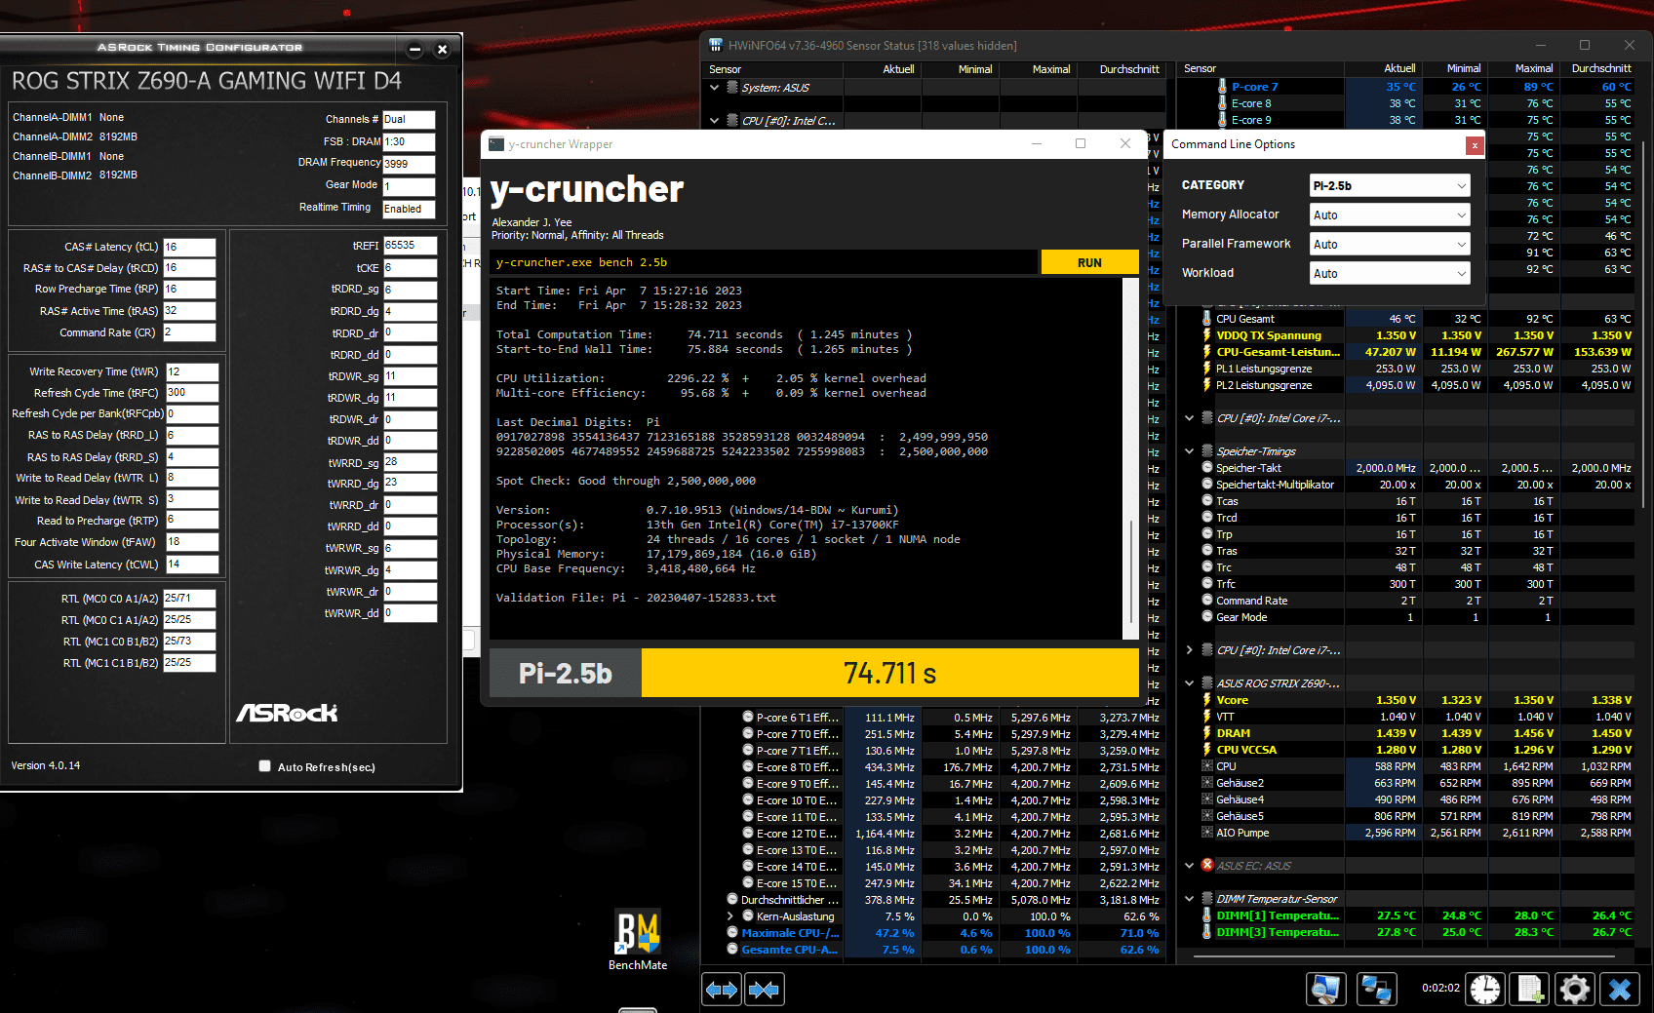Click the HWiNFO64 title bar app icon
1654x1013 pixels.
(716, 45)
